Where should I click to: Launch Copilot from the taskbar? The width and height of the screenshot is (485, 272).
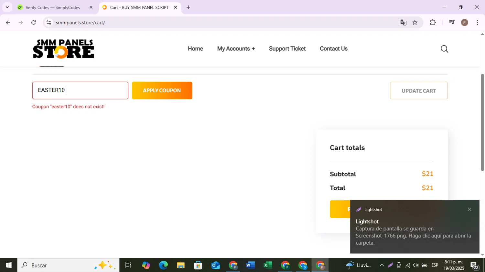pos(146,265)
